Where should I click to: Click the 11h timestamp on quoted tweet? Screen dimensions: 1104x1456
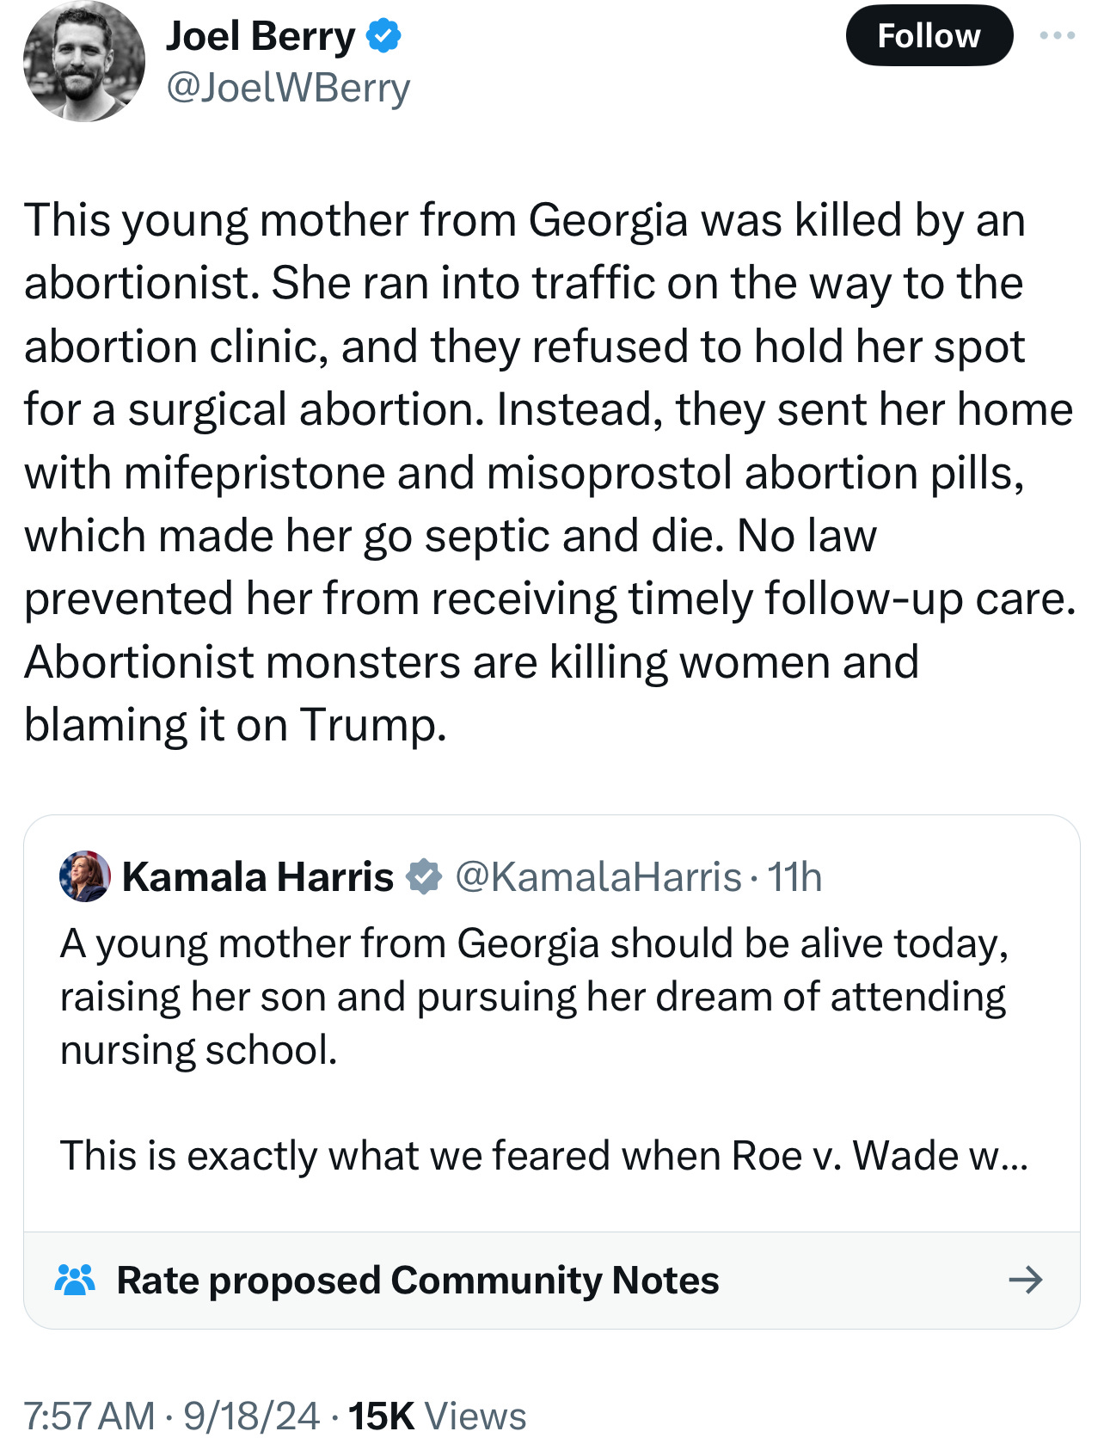[794, 877]
